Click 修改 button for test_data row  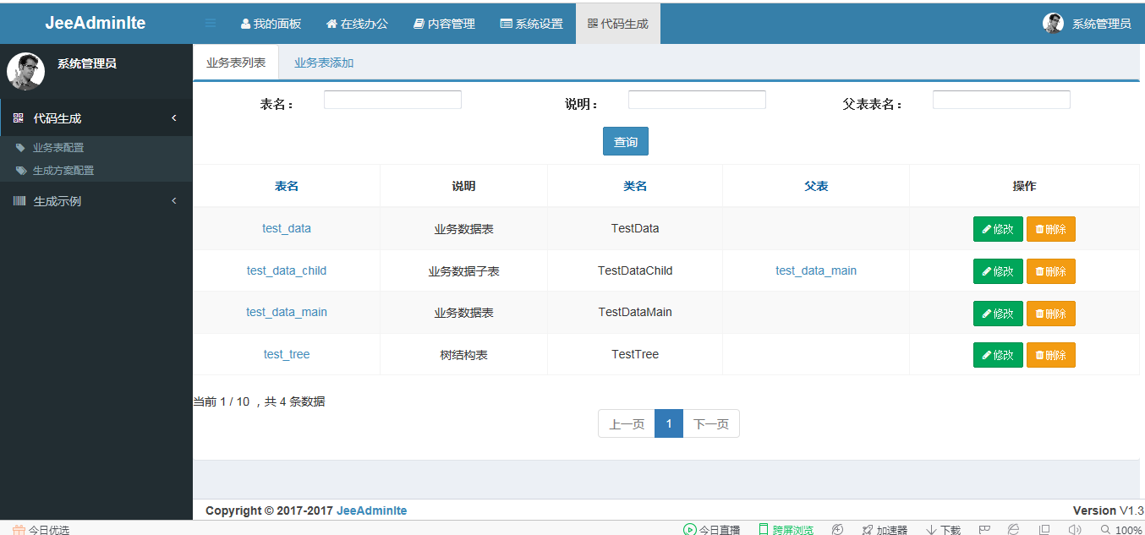click(x=998, y=229)
